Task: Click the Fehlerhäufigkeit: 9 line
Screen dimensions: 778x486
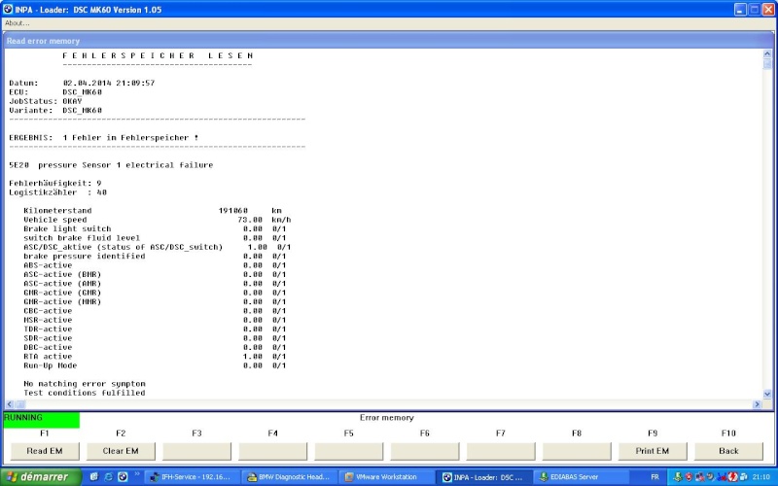Action: pos(55,183)
